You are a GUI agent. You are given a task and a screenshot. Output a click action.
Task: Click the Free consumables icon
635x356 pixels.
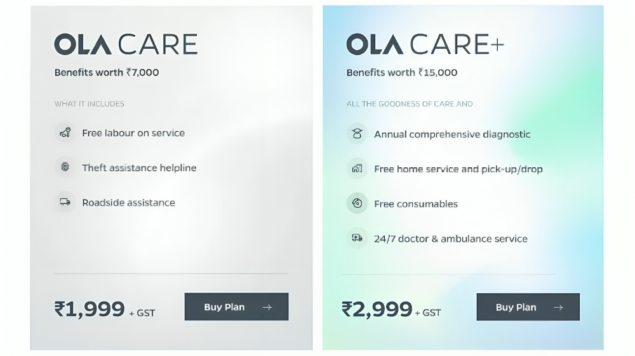[357, 203]
